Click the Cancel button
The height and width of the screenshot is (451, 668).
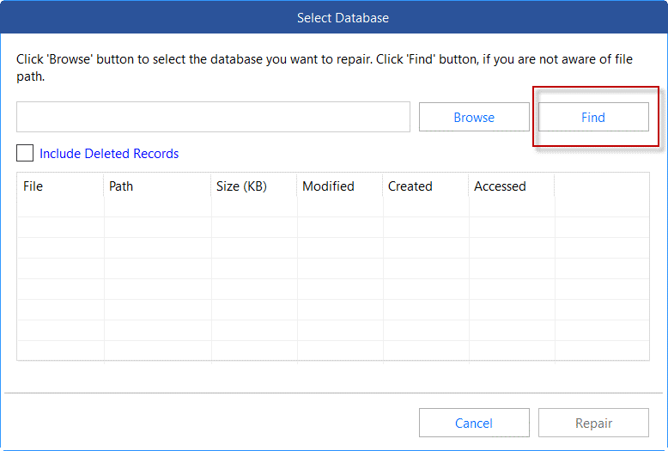[x=474, y=423]
